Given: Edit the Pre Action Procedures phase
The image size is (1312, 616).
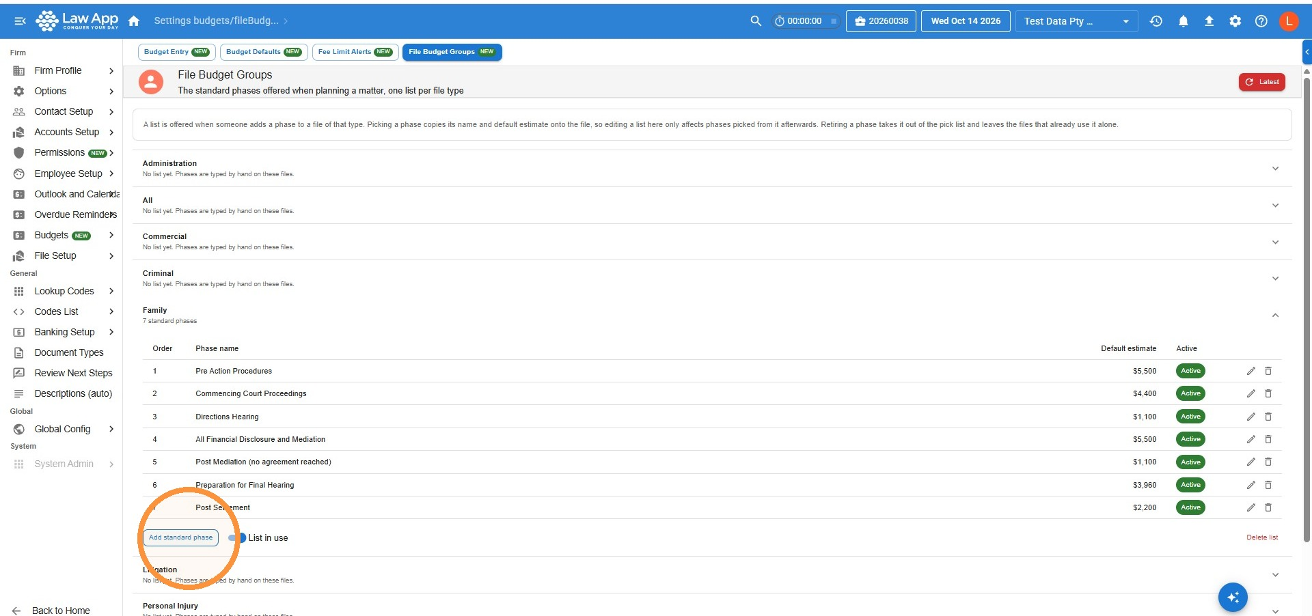Looking at the screenshot, I should pos(1251,371).
